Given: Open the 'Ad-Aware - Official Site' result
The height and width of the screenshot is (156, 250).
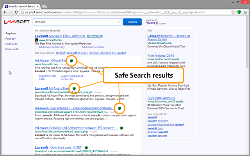Looking at the screenshot, I should click(x=51, y=60).
